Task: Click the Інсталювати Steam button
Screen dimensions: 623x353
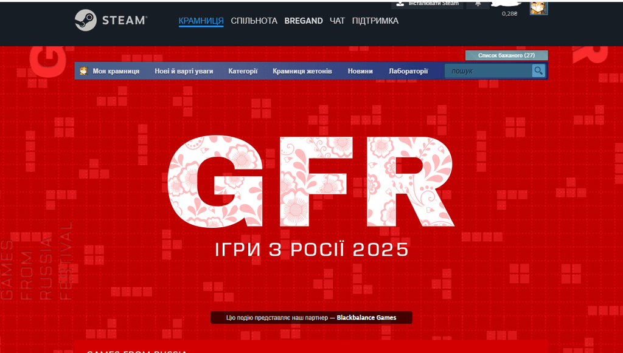Action: (428, 4)
